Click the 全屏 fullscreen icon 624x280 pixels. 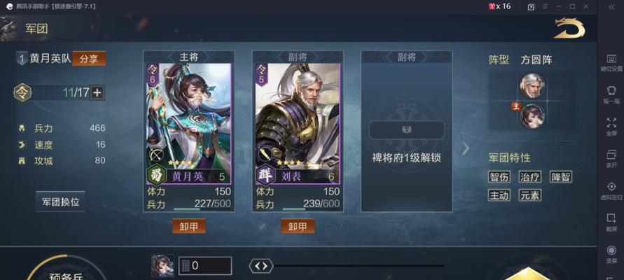point(611,122)
